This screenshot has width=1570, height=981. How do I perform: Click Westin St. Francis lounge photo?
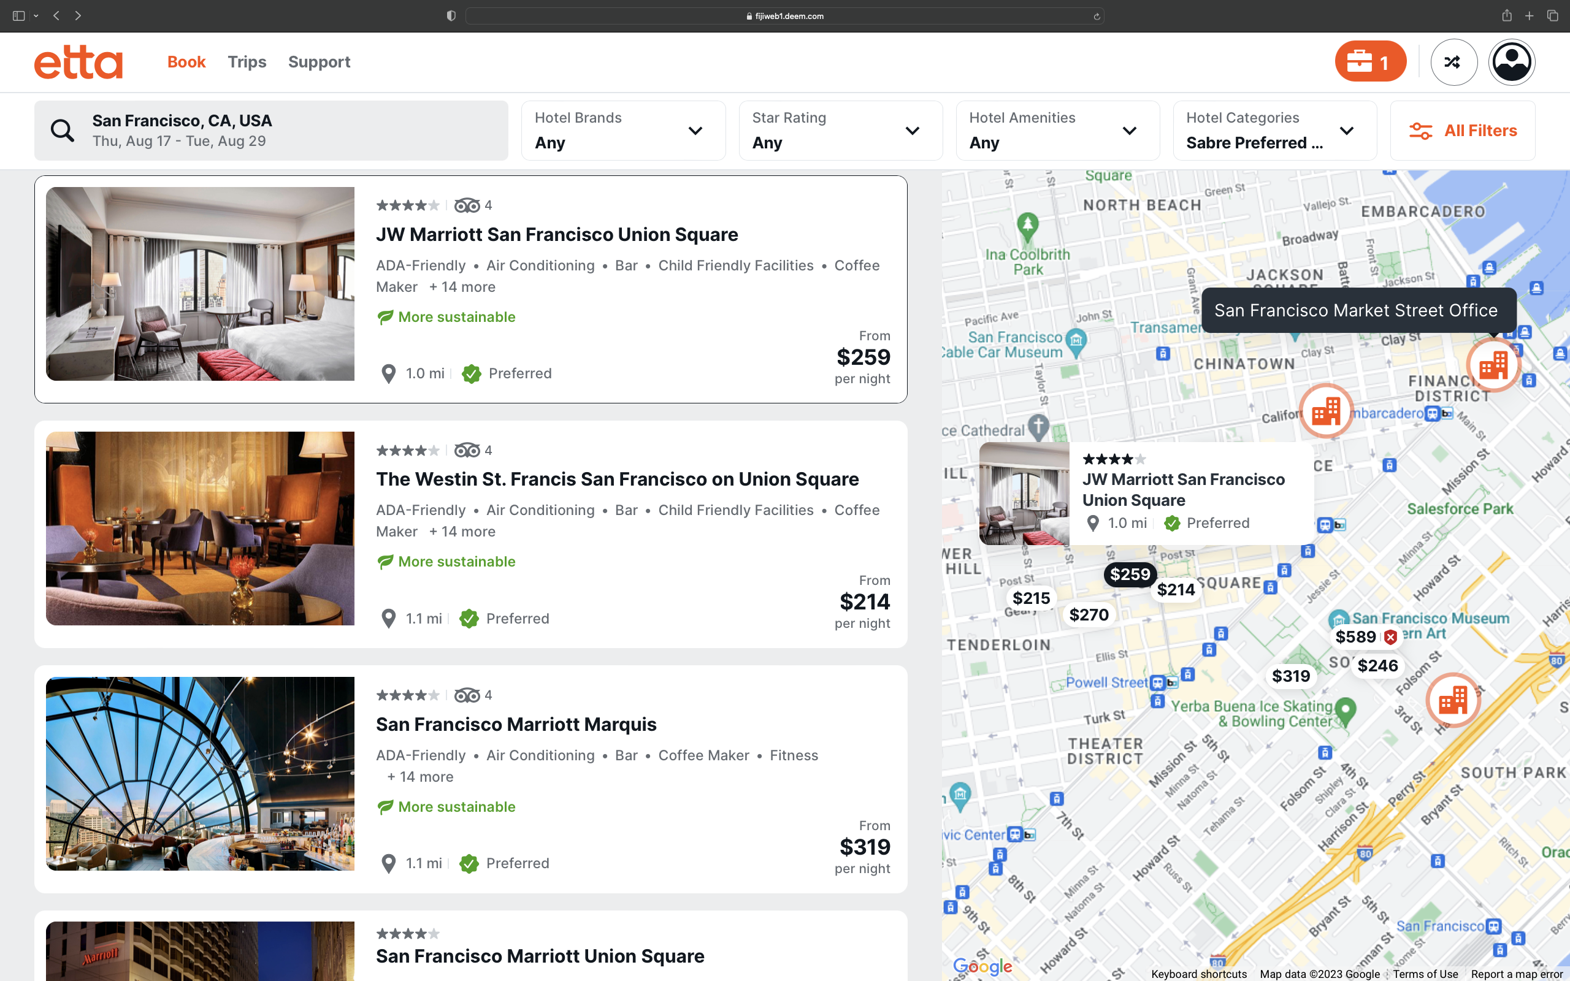[200, 528]
